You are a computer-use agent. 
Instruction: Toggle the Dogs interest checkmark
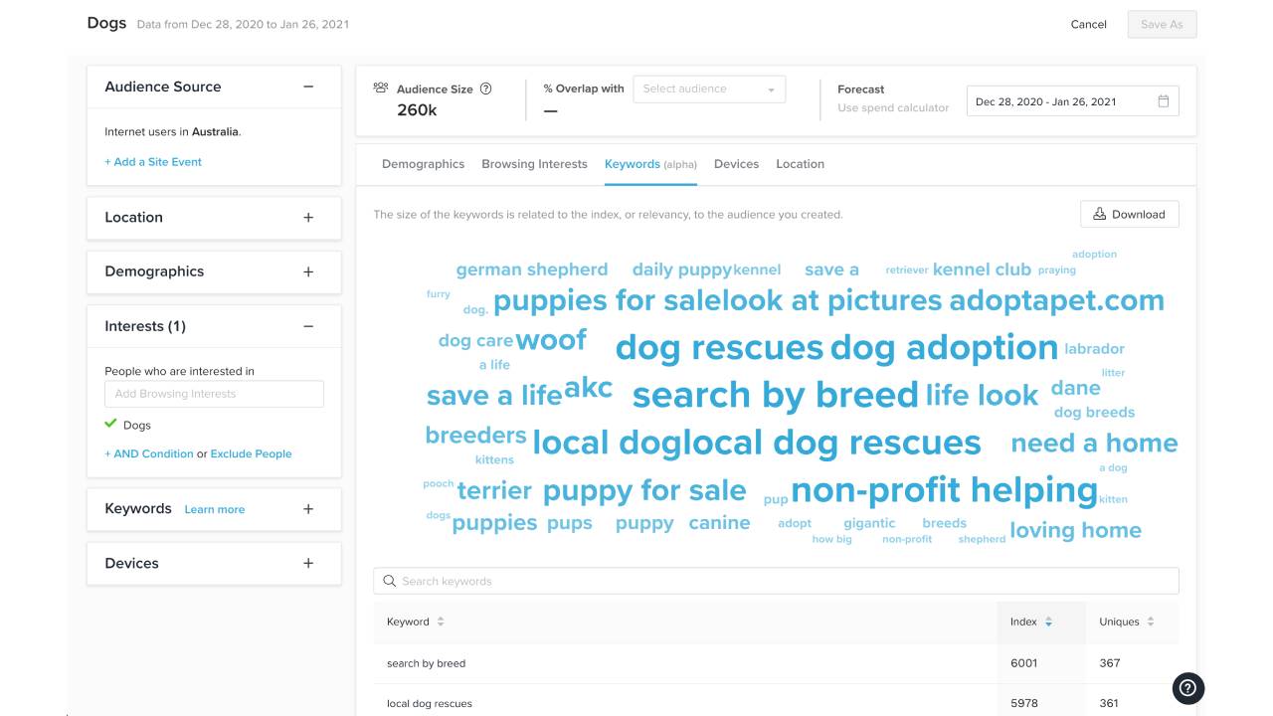point(111,425)
